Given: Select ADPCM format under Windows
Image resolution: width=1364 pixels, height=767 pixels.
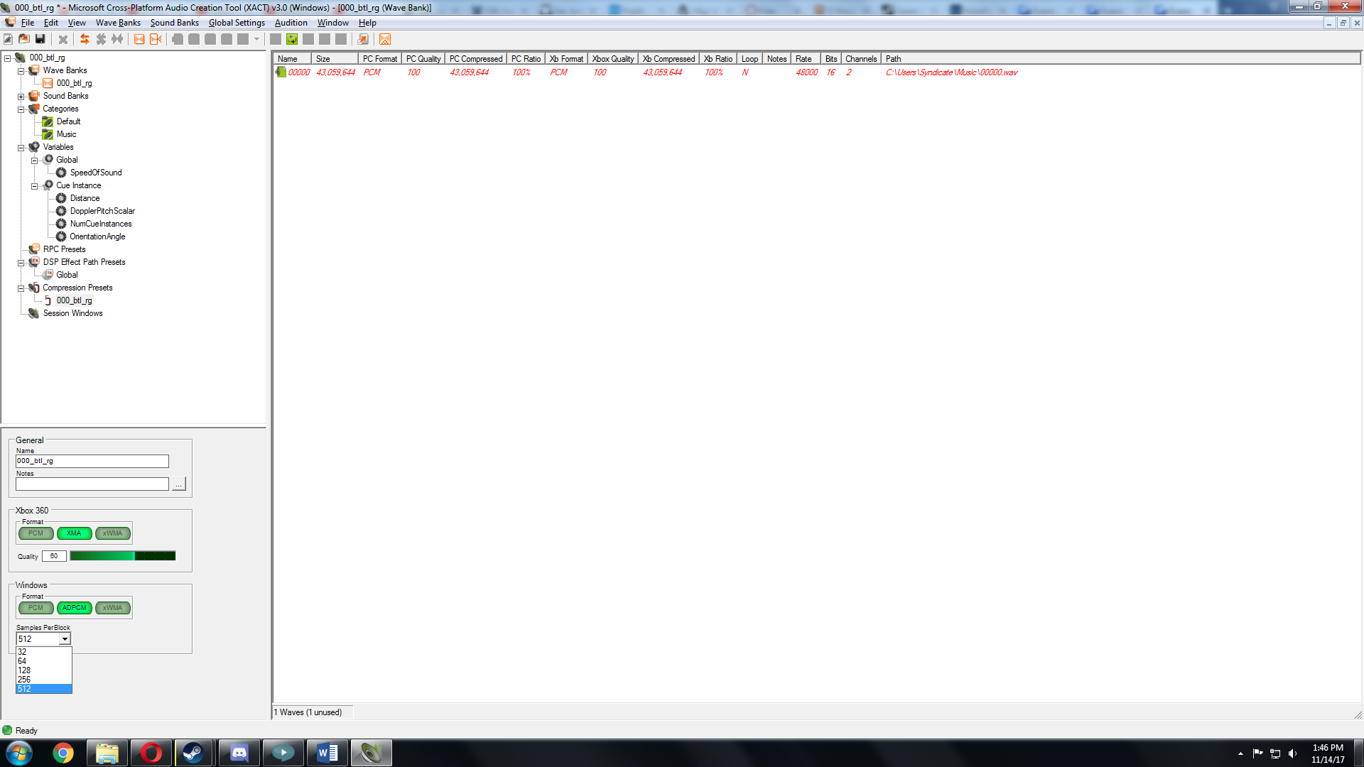Looking at the screenshot, I should click(74, 608).
